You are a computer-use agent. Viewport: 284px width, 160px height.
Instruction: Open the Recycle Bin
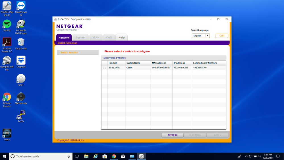(21, 44)
